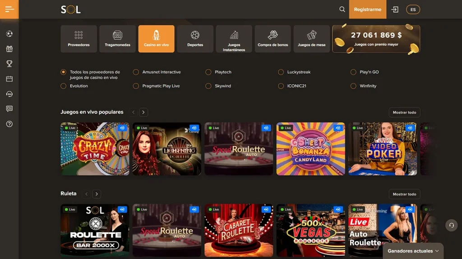Select Pragmatic Play Live provider filter
The width and height of the screenshot is (462, 259).
(136, 86)
